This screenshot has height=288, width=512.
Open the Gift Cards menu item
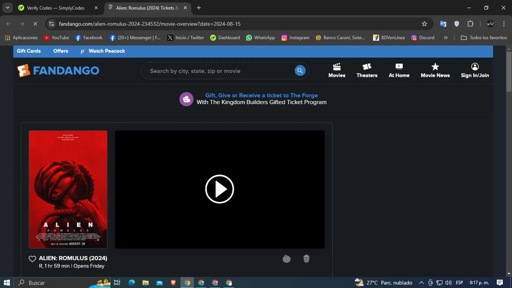click(x=29, y=51)
